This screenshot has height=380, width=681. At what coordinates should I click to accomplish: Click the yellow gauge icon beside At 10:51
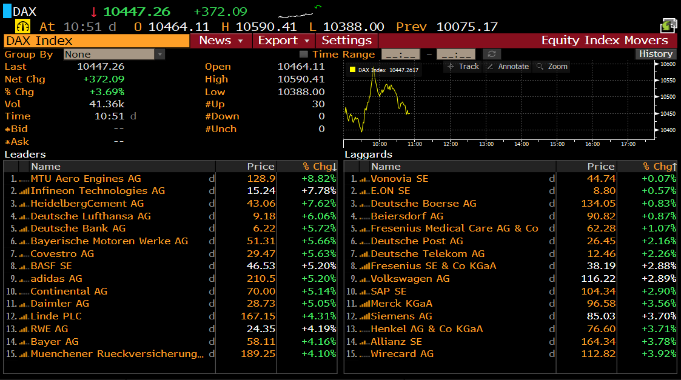point(22,27)
